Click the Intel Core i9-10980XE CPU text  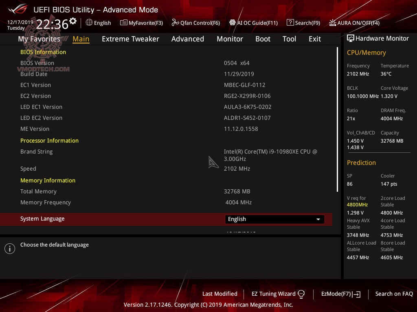[270, 155]
